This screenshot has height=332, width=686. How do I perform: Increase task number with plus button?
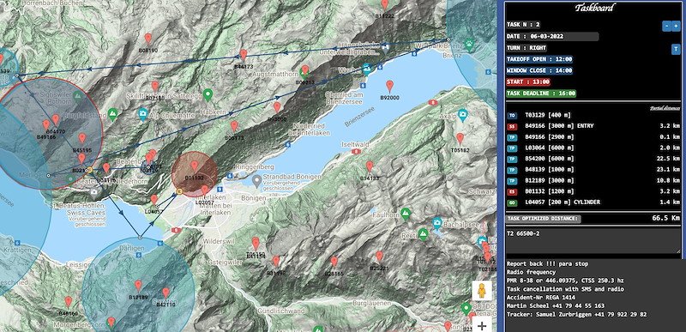click(676, 27)
